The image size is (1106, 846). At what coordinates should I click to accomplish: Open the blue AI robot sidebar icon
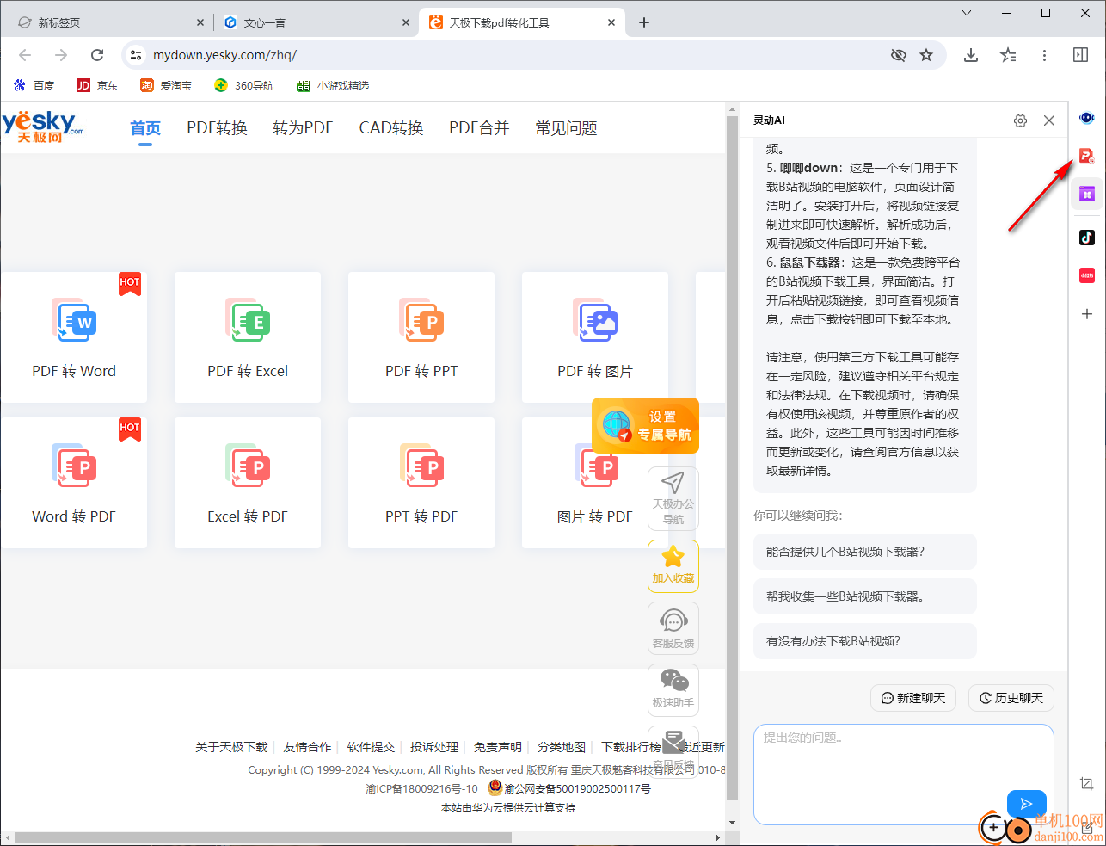[x=1087, y=118]
